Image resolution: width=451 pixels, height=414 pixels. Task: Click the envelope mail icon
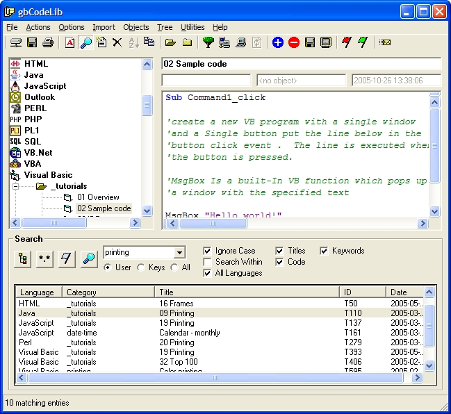pyautogui.click(x=385, y=43)
